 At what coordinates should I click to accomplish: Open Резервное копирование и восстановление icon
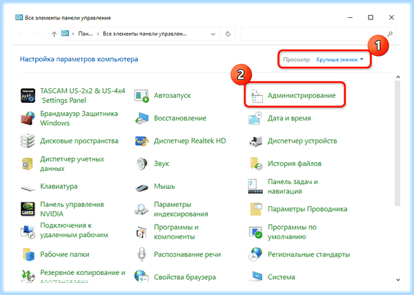pos(28,276)
